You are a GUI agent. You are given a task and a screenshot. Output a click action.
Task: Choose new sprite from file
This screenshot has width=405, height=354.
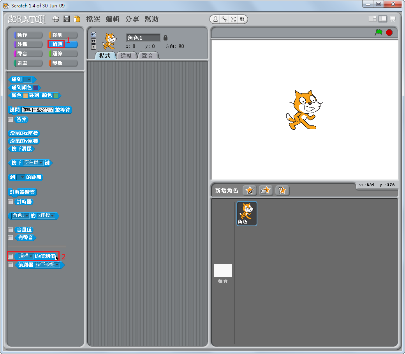266,190
